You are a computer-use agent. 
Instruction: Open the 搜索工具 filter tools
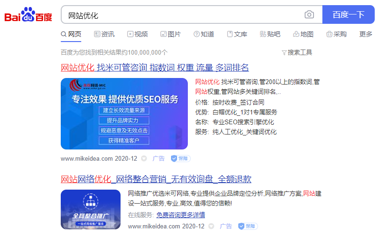coord(297,52)
